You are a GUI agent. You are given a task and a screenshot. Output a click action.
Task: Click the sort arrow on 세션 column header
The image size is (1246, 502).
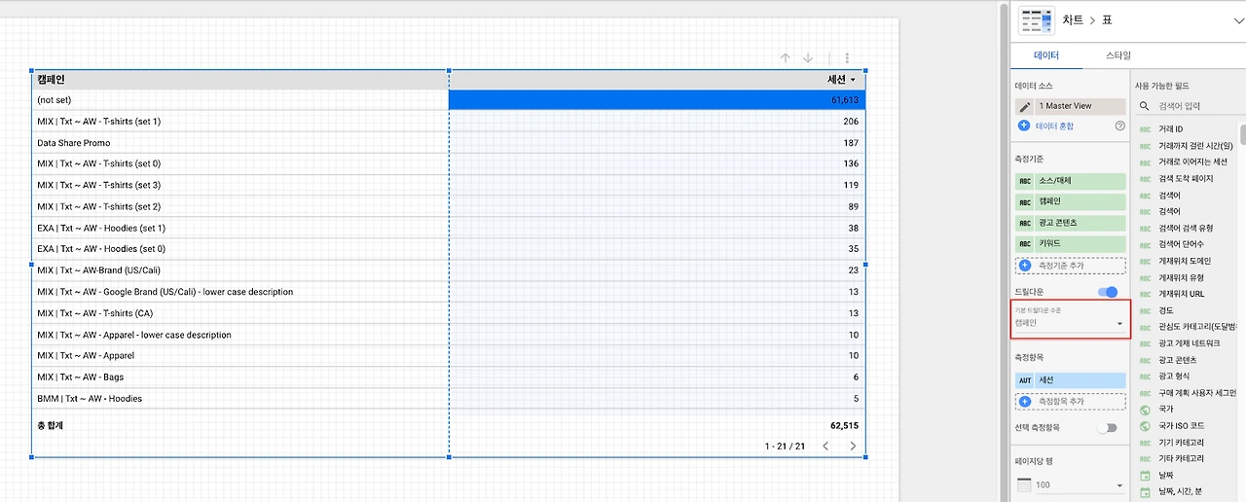tap(853, 80)
